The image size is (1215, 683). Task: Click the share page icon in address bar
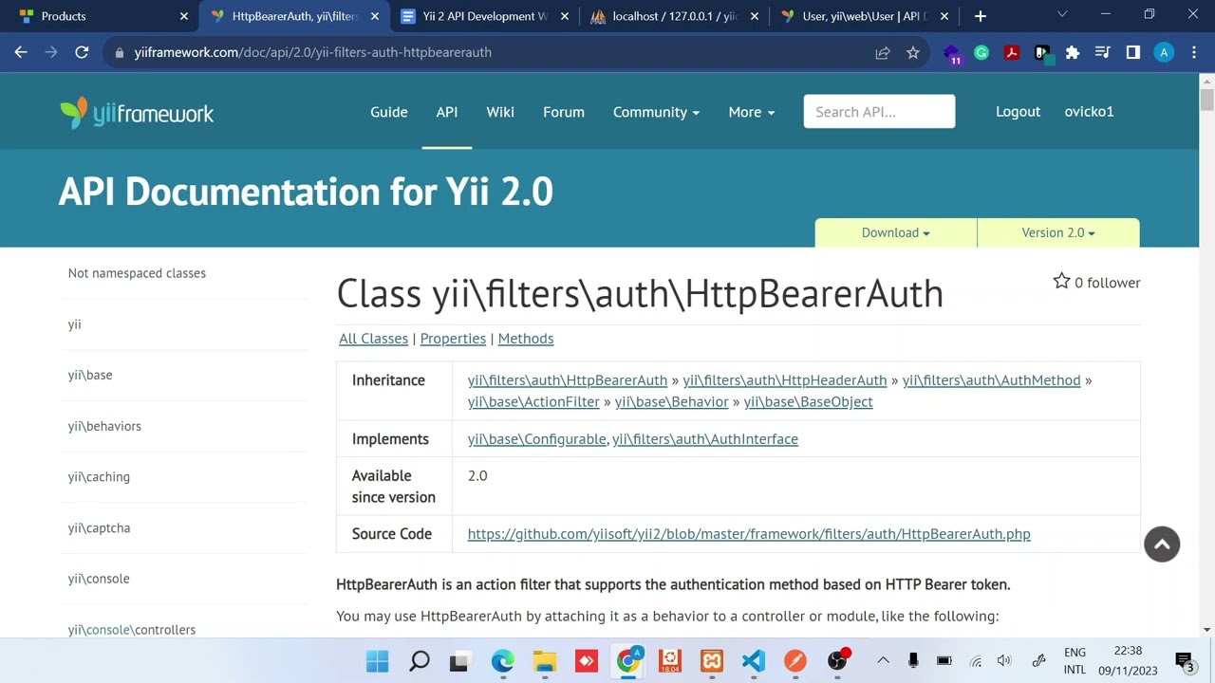[x=883, y=53]
